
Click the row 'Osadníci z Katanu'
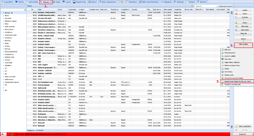tap(128, 39)
